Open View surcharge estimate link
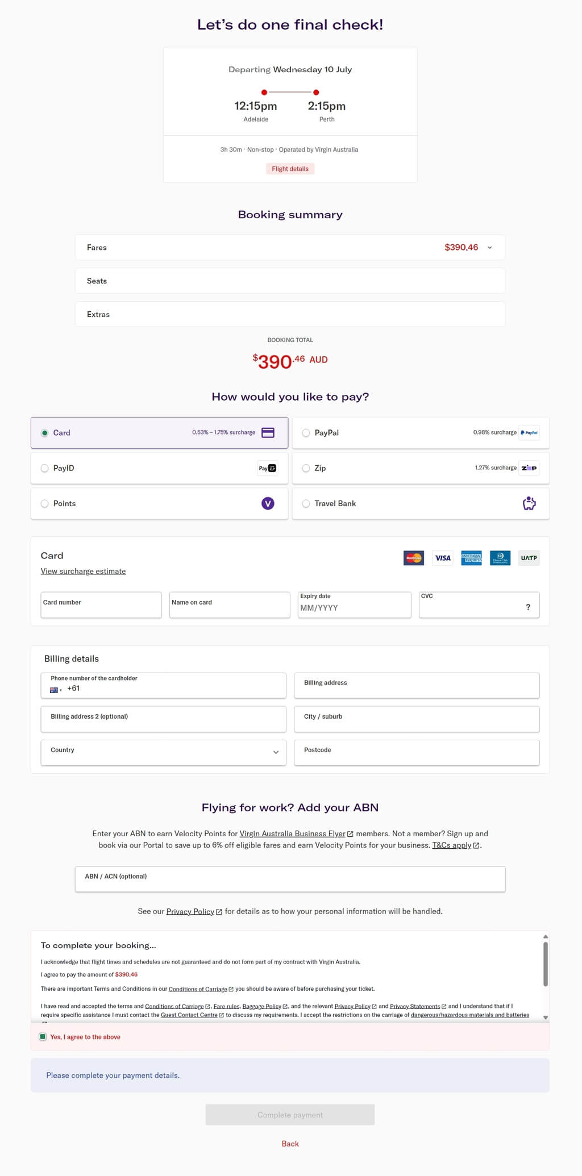Viewport: 582px width, 1176px height. coord(83,571)
